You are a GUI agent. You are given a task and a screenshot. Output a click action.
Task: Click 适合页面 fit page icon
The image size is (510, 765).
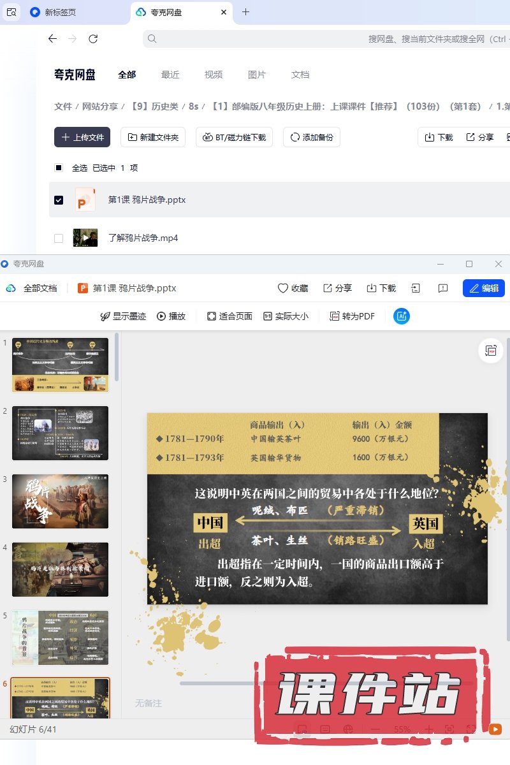[229, 316]
